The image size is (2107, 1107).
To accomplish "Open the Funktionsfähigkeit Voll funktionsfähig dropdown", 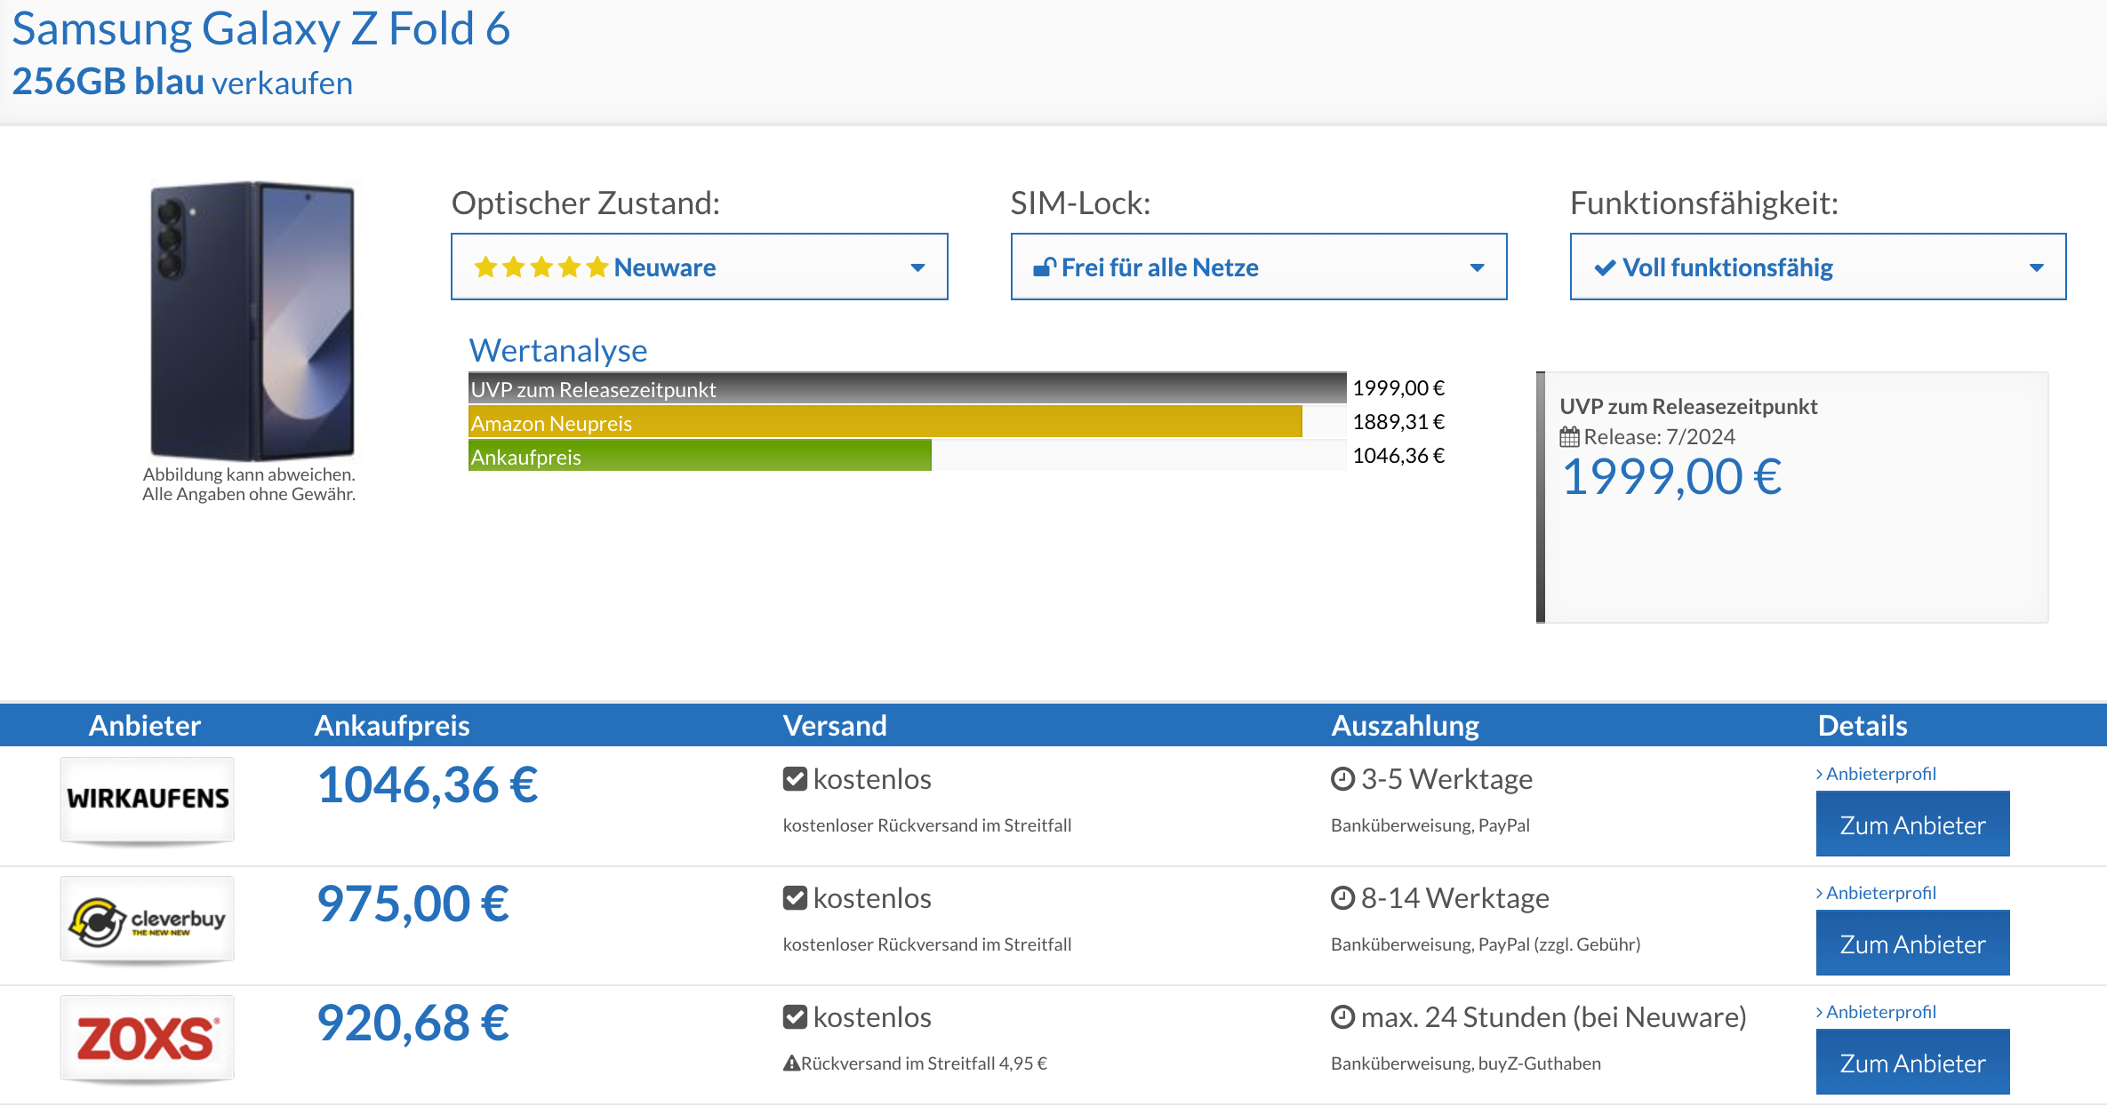I will pyautogui.click(x=1818, y=267).
